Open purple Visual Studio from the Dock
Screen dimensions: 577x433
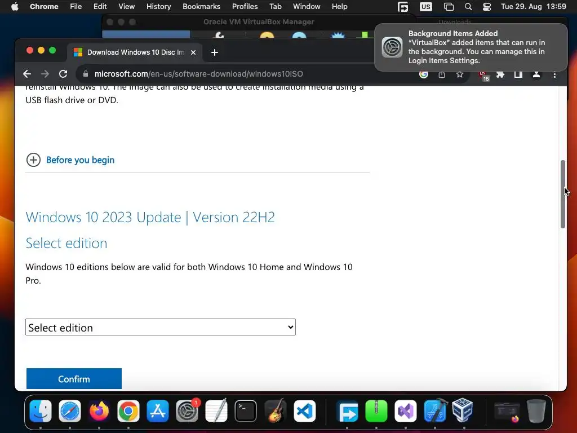click(x=406, y=411)
